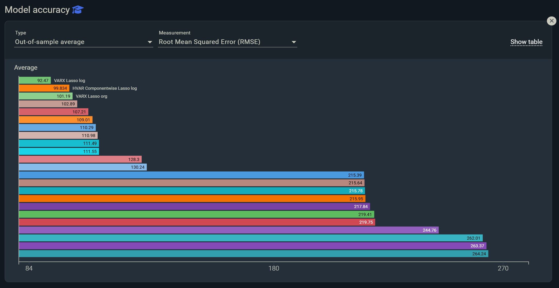The width and height of the screenshot is (559, 288).
Task: Click the VARX Lasso log bar
Action: tap(35, 80)
